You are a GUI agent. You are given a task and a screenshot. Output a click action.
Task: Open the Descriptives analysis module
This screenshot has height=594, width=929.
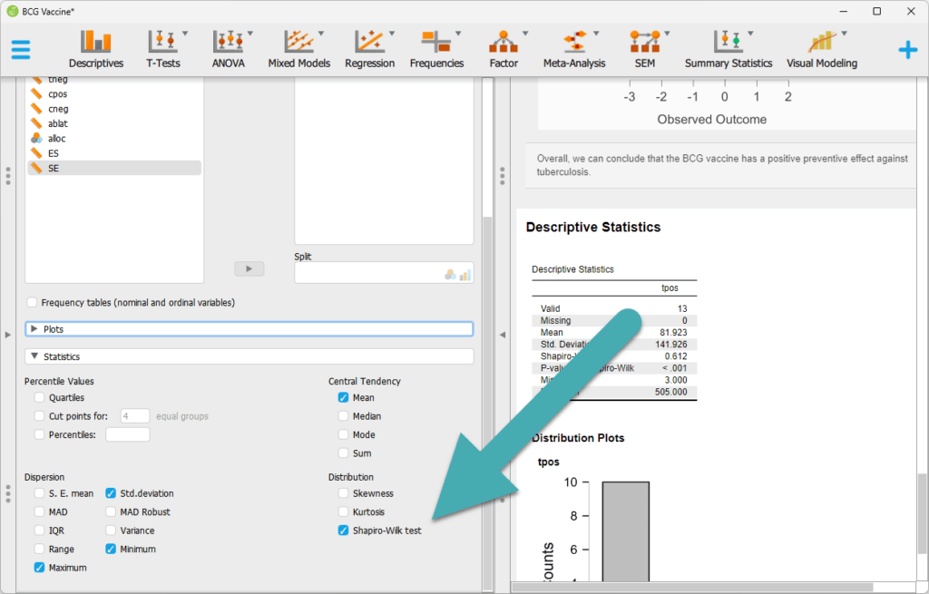coord(95,48)
